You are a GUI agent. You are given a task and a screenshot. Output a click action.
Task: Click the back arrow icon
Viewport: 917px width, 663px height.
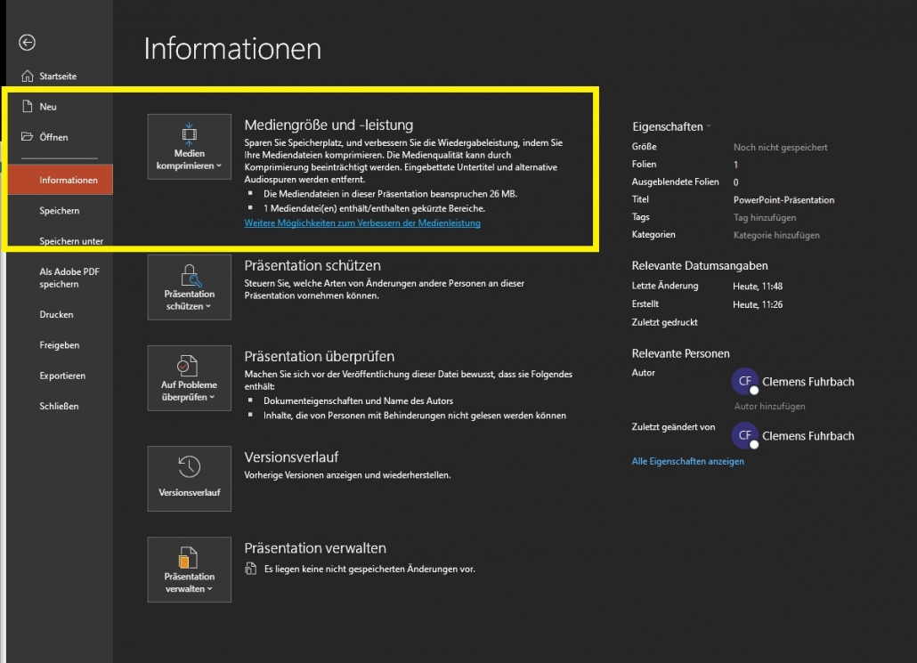(x=28, y=42)
